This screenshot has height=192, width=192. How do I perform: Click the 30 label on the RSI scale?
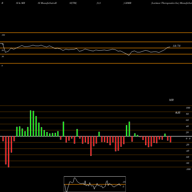point(3,56)
